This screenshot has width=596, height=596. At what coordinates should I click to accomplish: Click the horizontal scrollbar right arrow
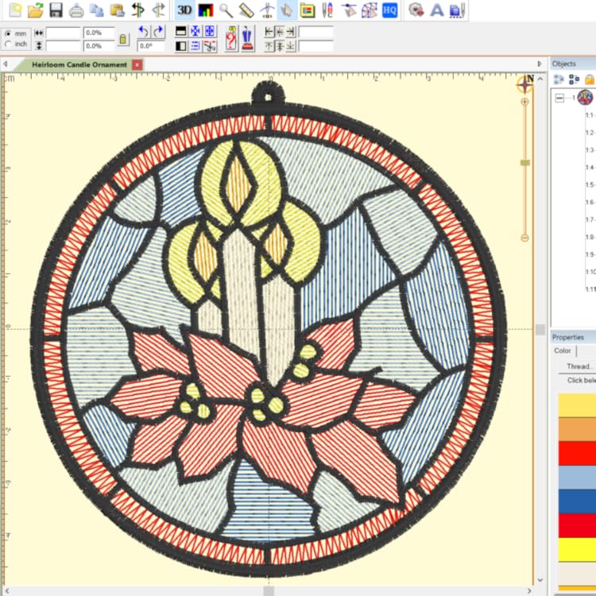[529, 591]
